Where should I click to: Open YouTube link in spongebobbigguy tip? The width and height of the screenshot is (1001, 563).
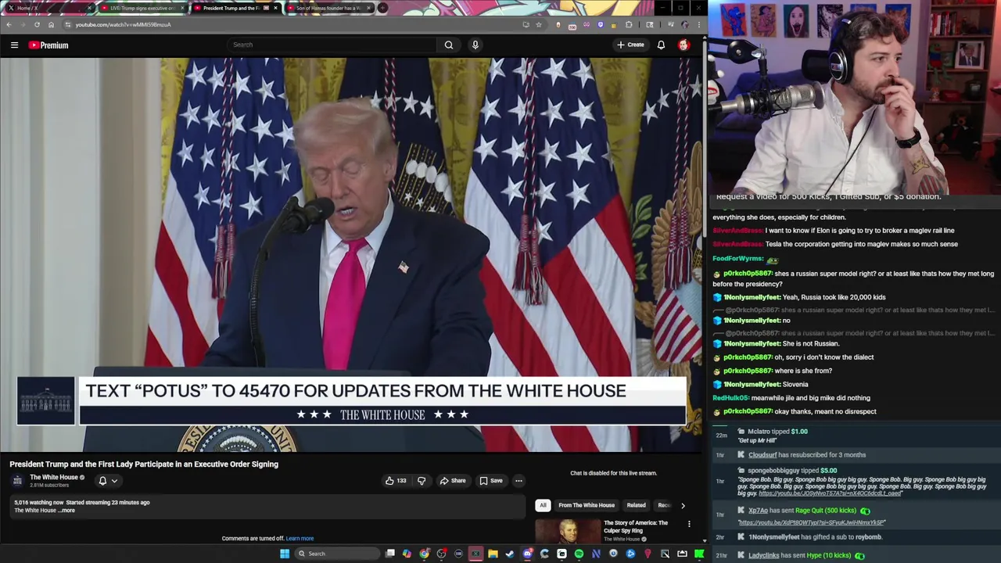pos(830,493)
